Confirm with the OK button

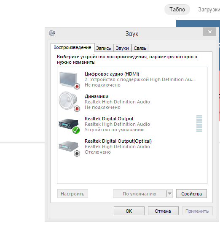pyautogui.click(x=129, y=211)
